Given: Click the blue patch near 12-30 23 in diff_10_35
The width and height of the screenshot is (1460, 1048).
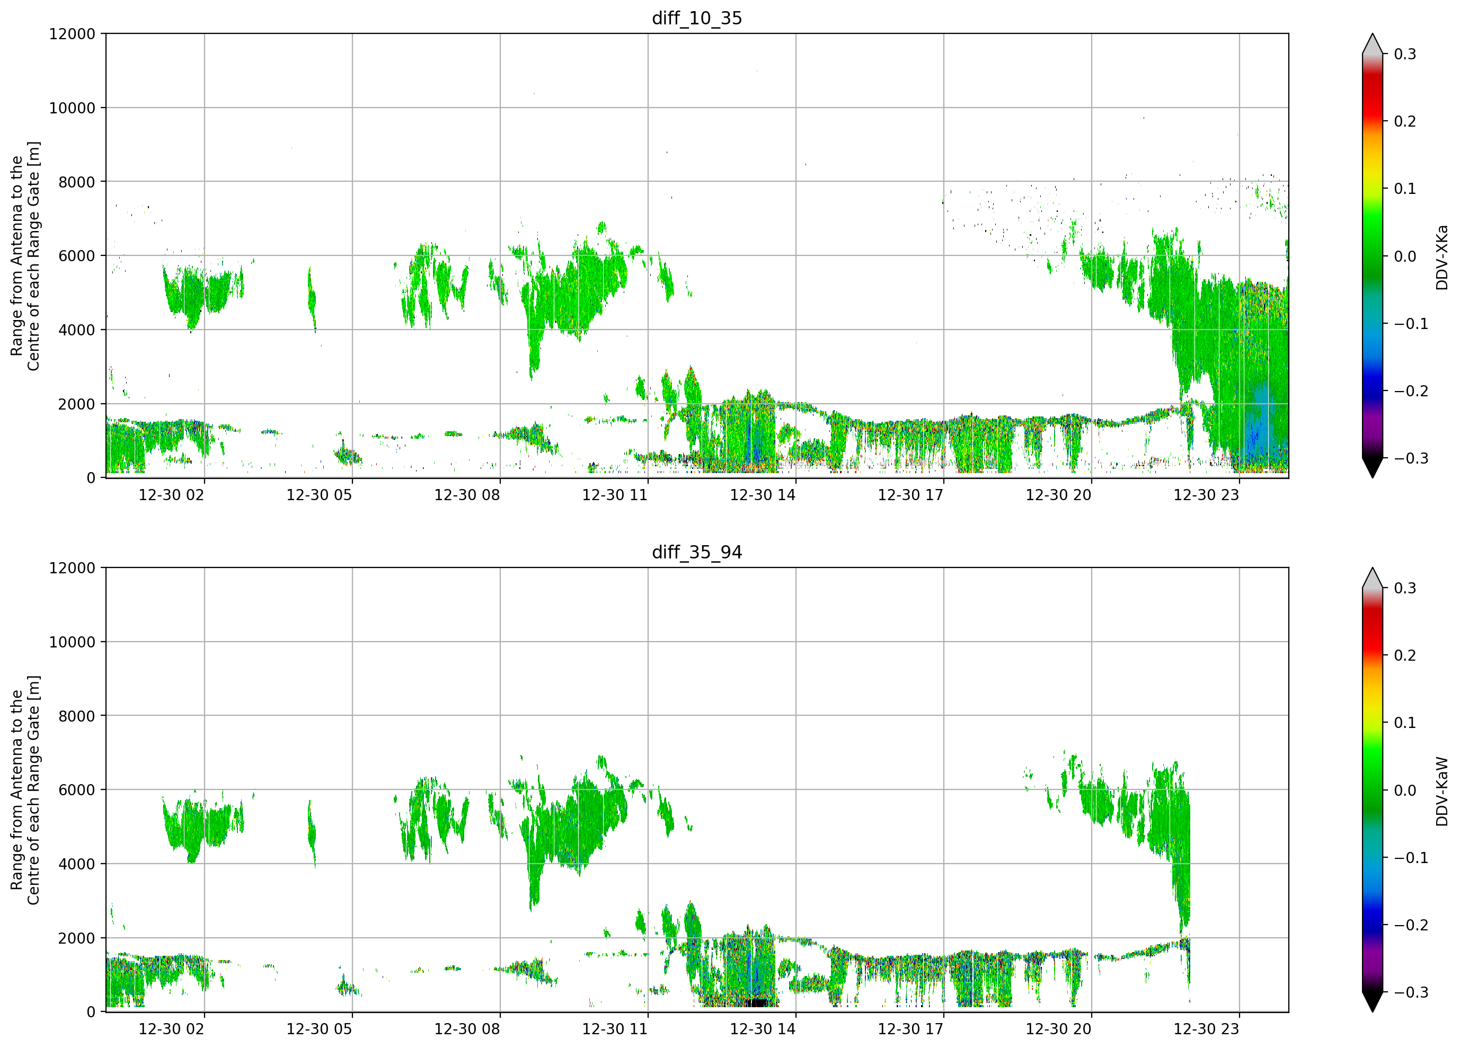Looking at the screenshot, I should (x=1260, y=422).
